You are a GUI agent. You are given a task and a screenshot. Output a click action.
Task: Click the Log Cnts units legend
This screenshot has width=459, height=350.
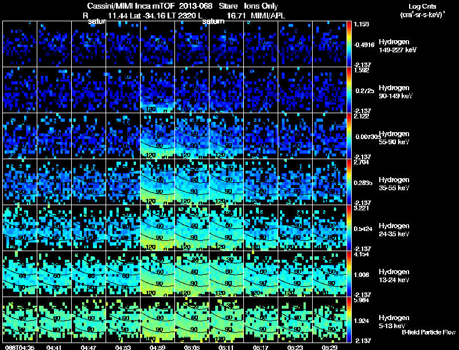tap(422, 10)
